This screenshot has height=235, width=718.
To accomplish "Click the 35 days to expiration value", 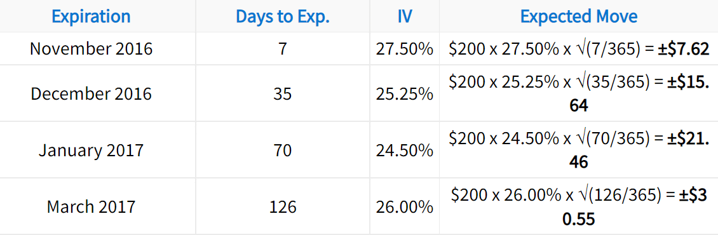I will pyautogui.click(x=283, y=93).
